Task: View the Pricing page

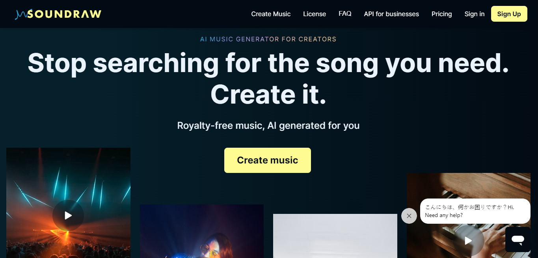Action: point(441,14)
